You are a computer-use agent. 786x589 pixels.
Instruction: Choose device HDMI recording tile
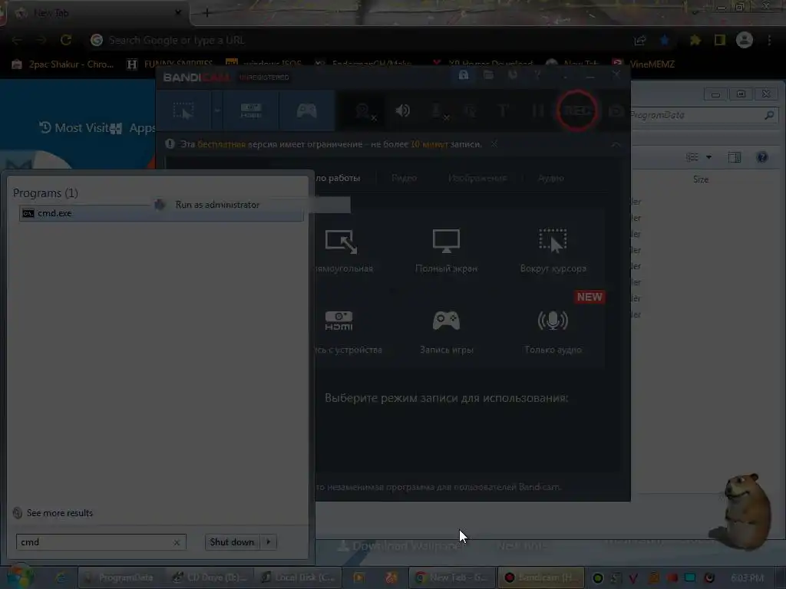347,332
